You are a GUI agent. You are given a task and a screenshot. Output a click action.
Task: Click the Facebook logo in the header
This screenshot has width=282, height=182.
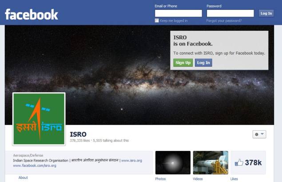point(32,14)
